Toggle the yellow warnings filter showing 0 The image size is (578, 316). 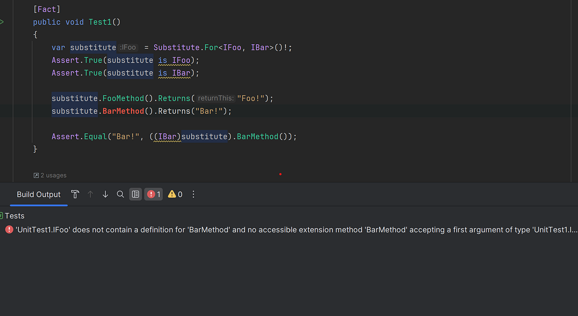(x=175, y=194)
